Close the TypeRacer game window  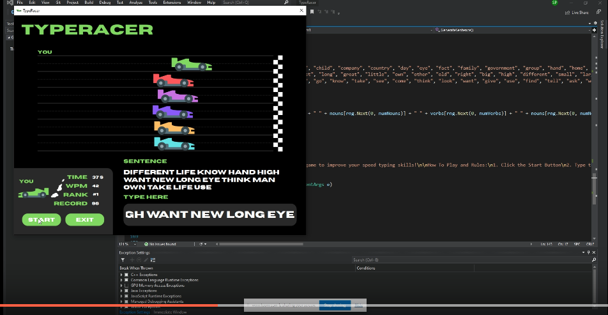(301, 10)
